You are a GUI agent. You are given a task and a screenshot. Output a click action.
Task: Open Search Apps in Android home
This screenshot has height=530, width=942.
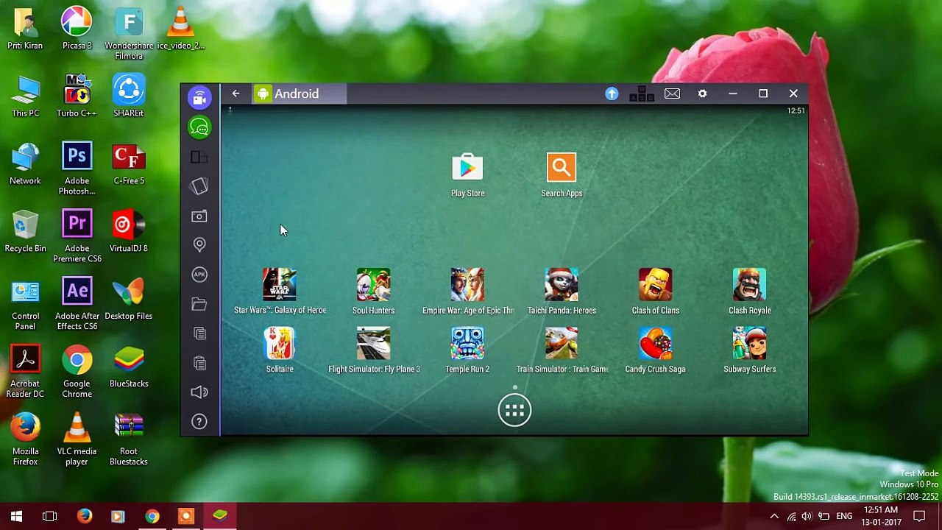[562, 175]
